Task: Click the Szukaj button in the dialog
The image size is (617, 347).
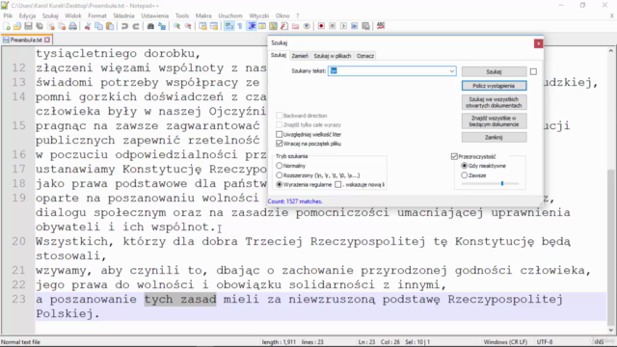Action: click(x=494, y=71)
